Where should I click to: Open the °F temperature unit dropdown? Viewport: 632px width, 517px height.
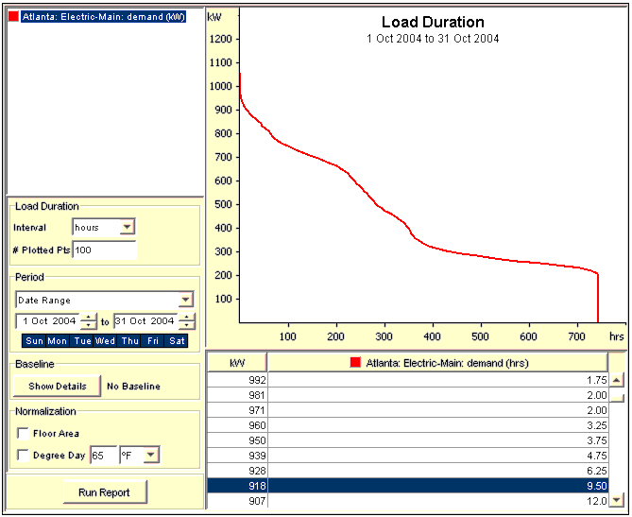tap(151, 456)
